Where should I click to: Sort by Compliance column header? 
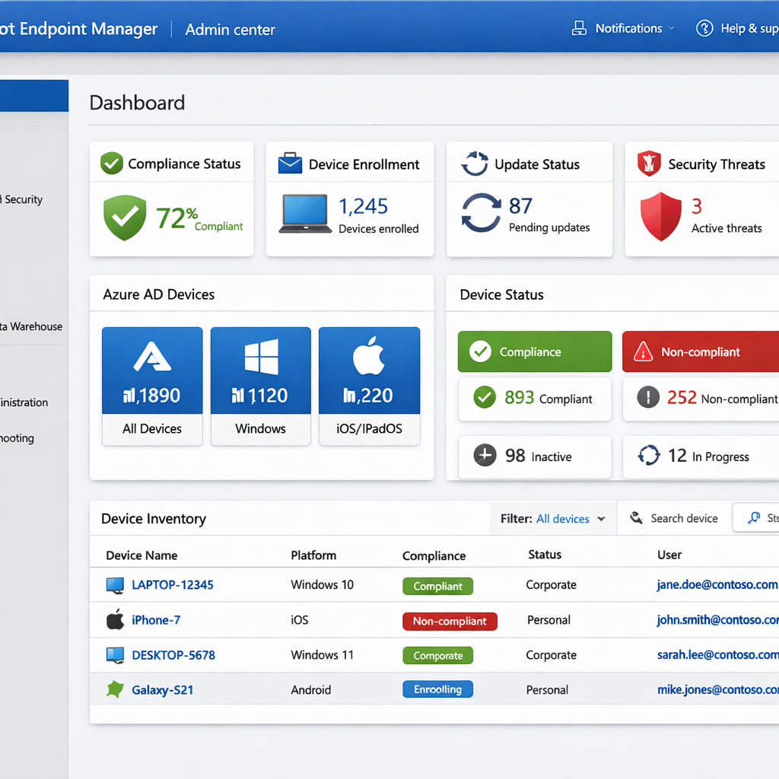click(x=434, y=556)
